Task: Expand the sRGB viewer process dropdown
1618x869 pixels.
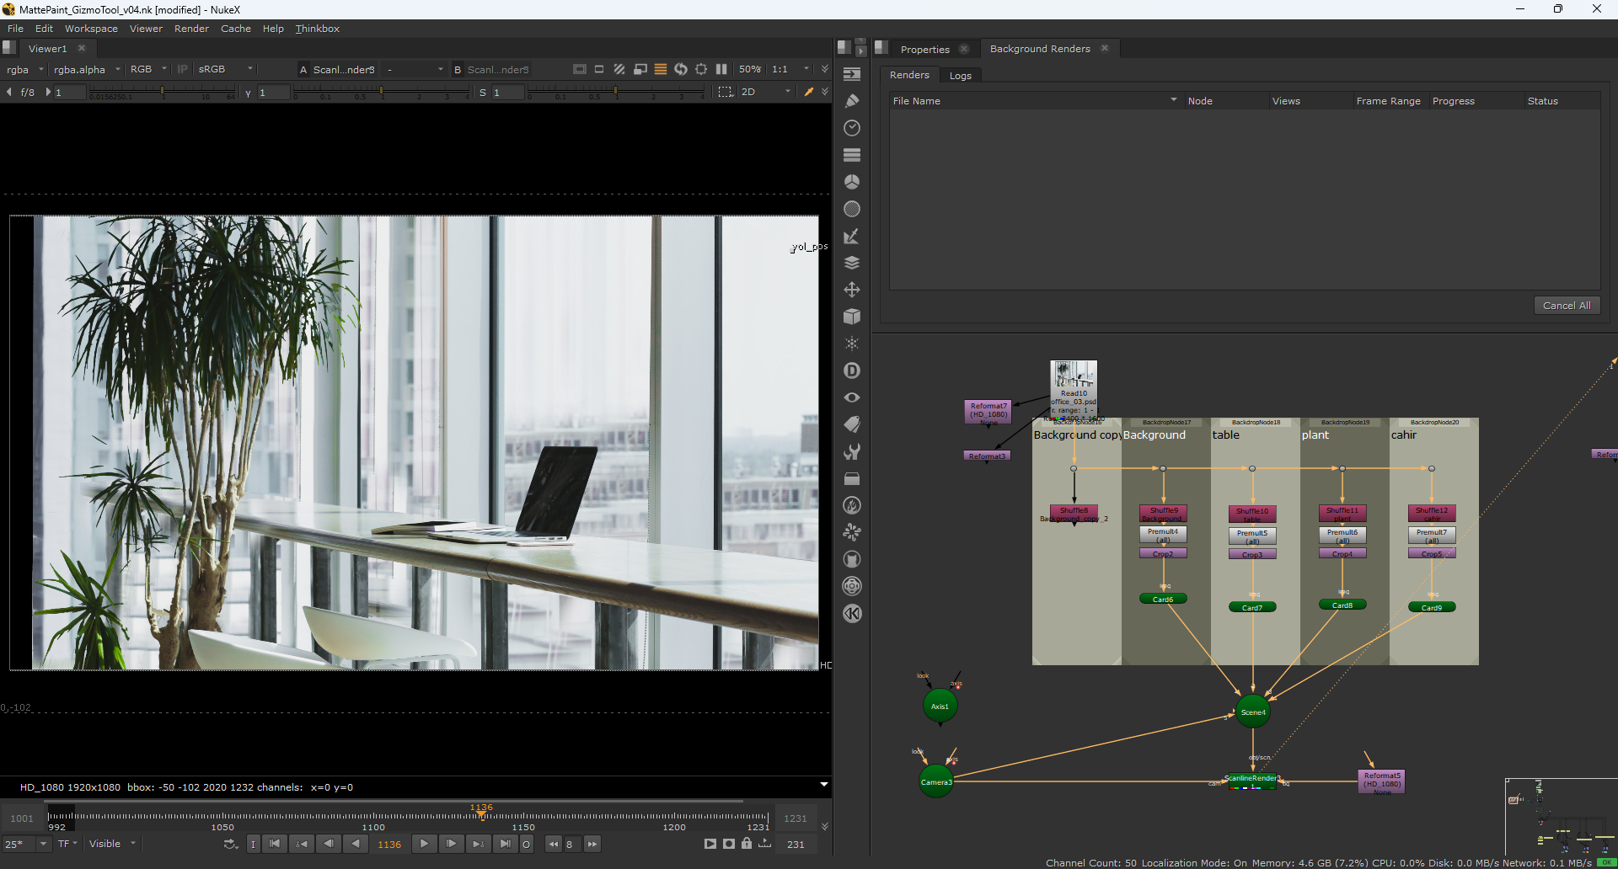Action: [225, 69]
